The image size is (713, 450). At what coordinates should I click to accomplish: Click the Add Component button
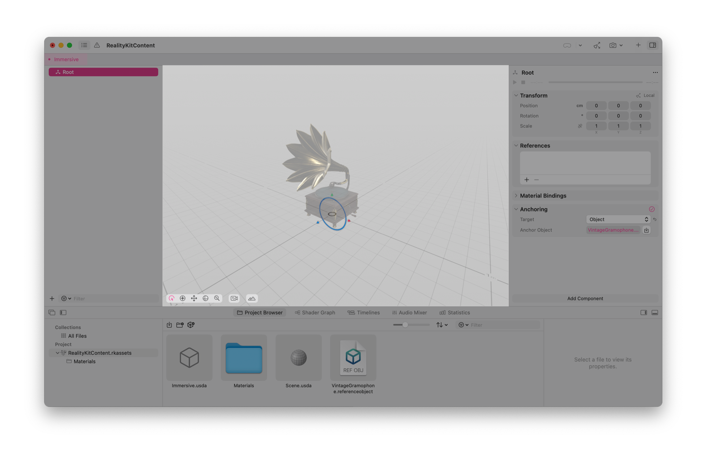click(x=585, y=298)
